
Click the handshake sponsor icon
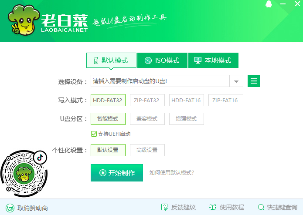tap(10, 208)
